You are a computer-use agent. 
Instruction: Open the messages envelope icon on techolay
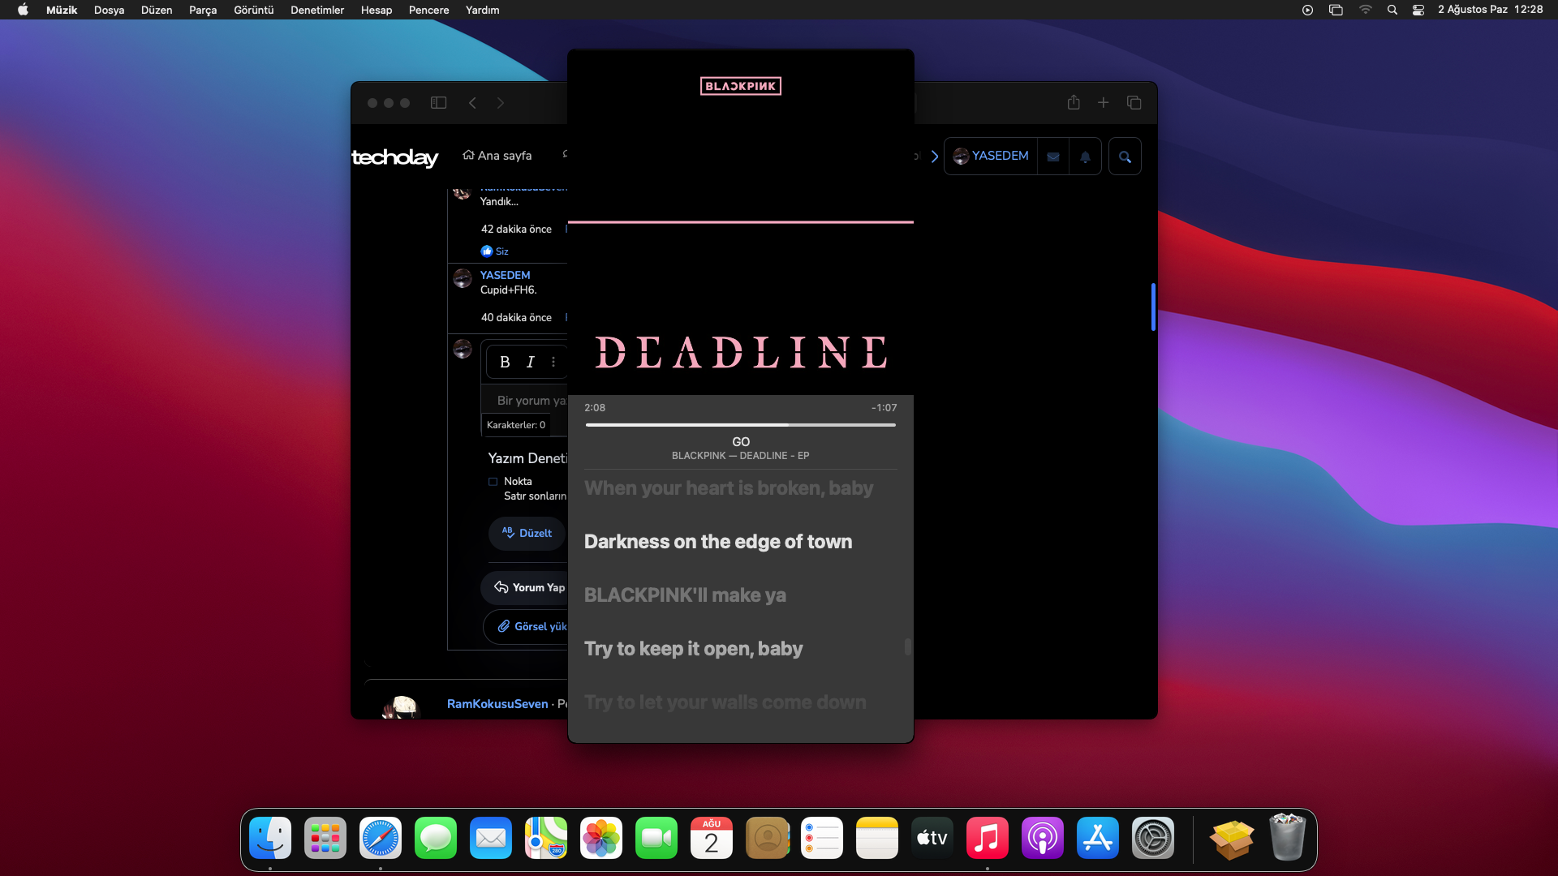[x=1053, y=157]
